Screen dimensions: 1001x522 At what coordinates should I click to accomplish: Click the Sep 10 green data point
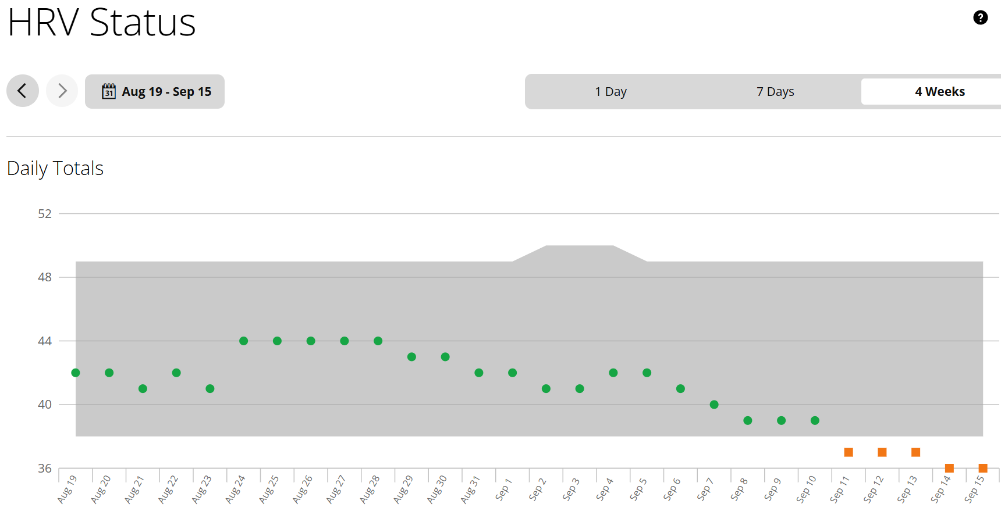click(815, 420)
